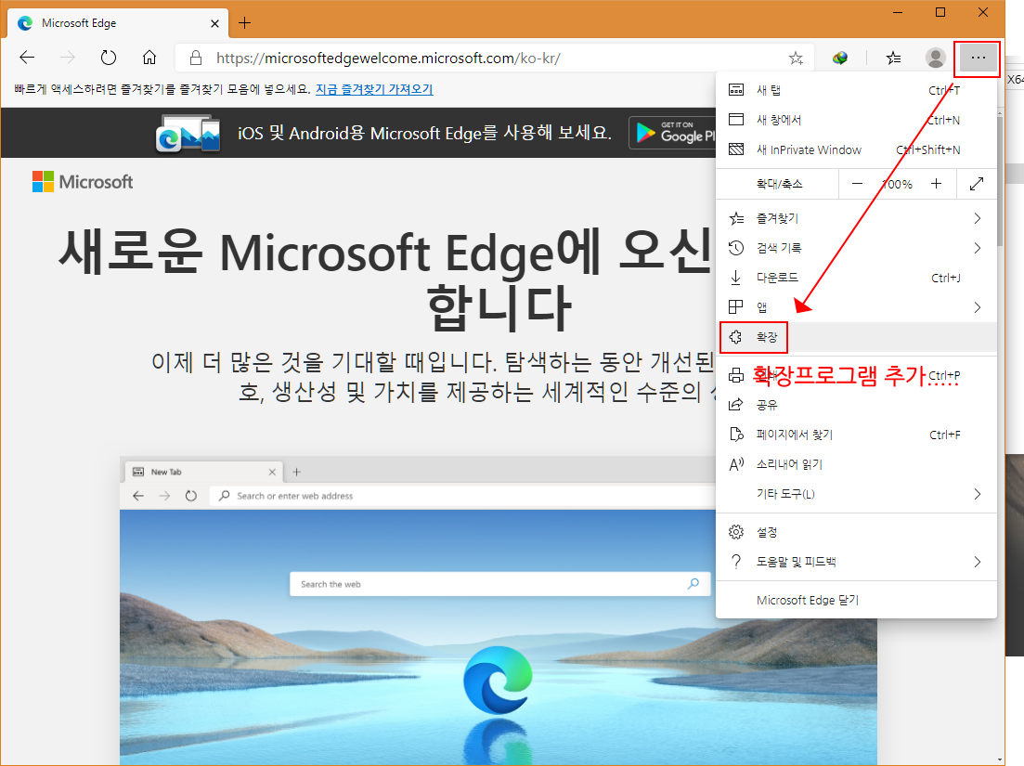Select 새 창에서 menu item

coord(856,120)
